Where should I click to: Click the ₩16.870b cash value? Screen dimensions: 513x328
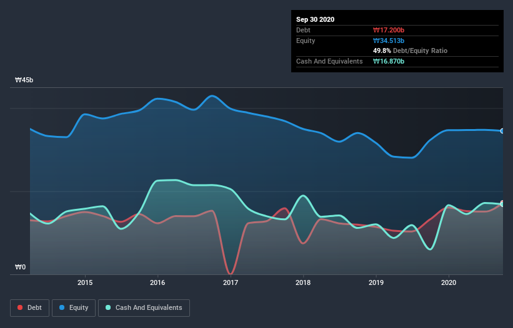[389, 61]
